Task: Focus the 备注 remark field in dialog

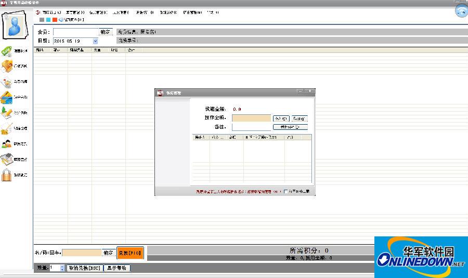Action: [251, 127]
